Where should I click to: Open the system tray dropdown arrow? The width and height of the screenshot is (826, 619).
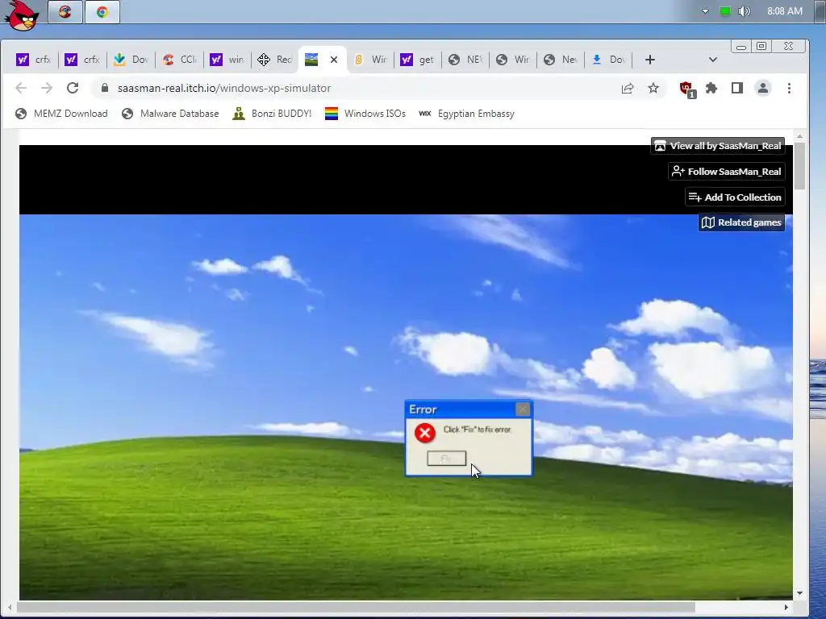point(705,11)
